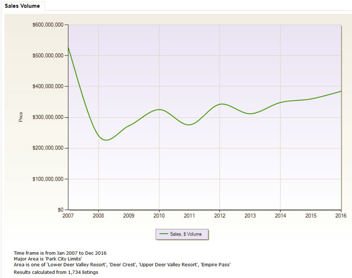Click the line's 2007 starting peak point
Screen dimensions: 352x278
pyautogui.click(x=68, y=48)
